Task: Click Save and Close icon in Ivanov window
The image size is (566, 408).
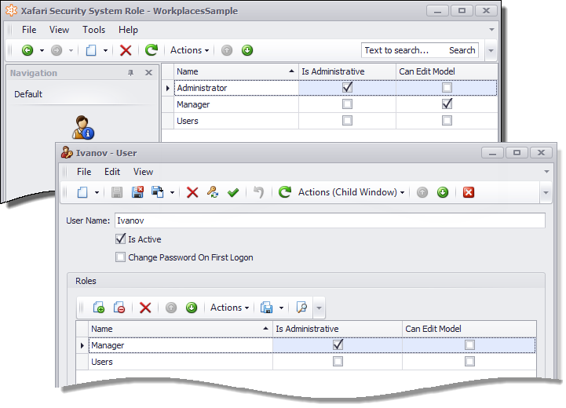Action: click(137, 192)
